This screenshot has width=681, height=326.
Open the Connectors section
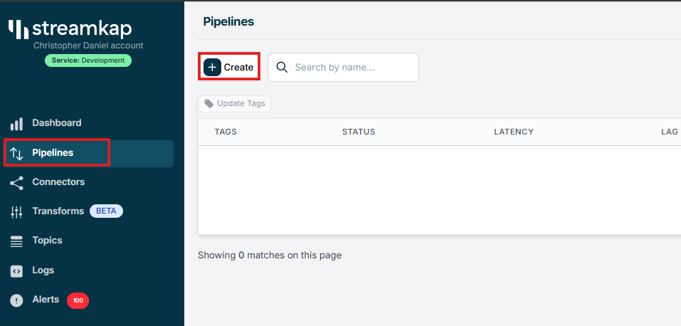click(58, 182)
